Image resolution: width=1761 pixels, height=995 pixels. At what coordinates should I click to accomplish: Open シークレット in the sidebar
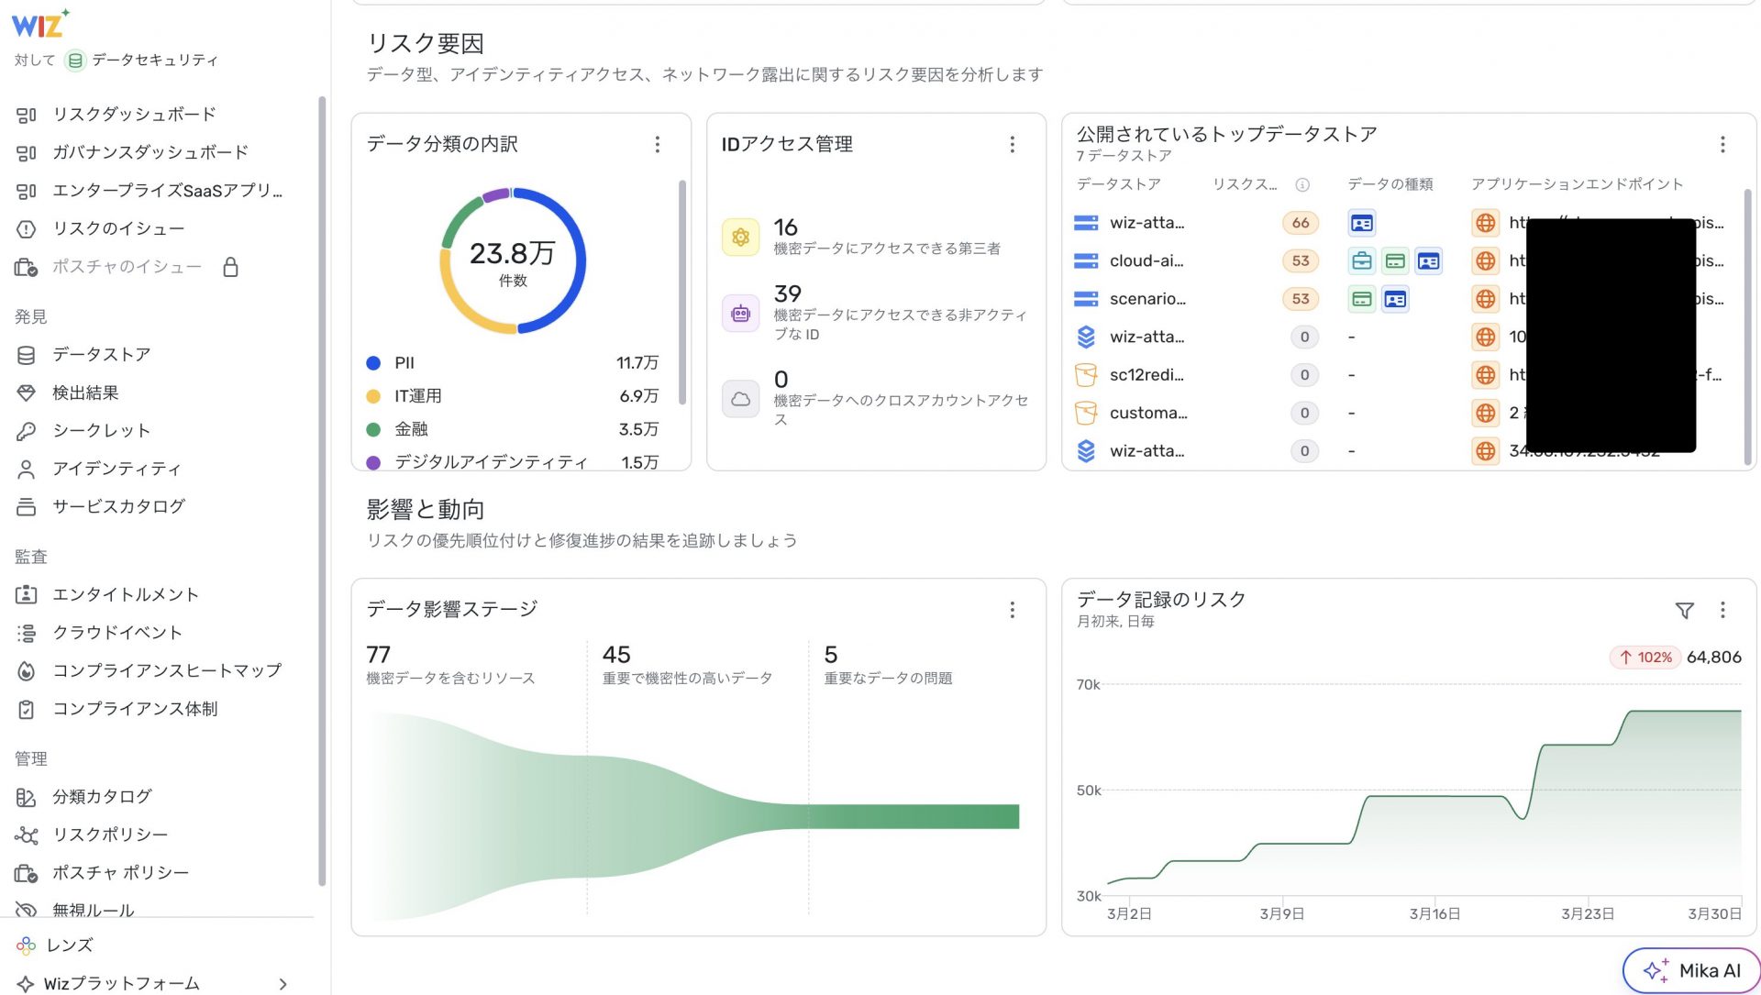pos(101,430)
